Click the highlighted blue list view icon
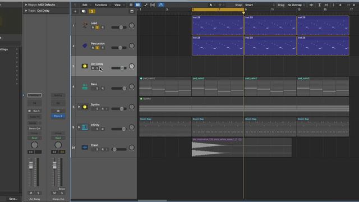This screenshot has height=202, width=359. point(138,5)
